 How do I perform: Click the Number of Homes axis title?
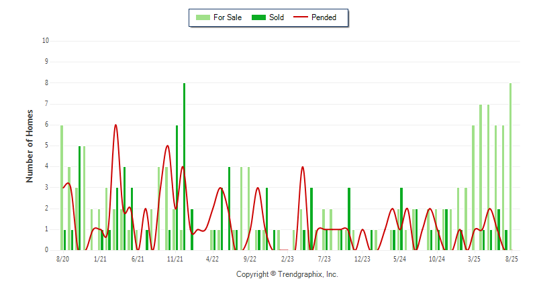[30, 146]
